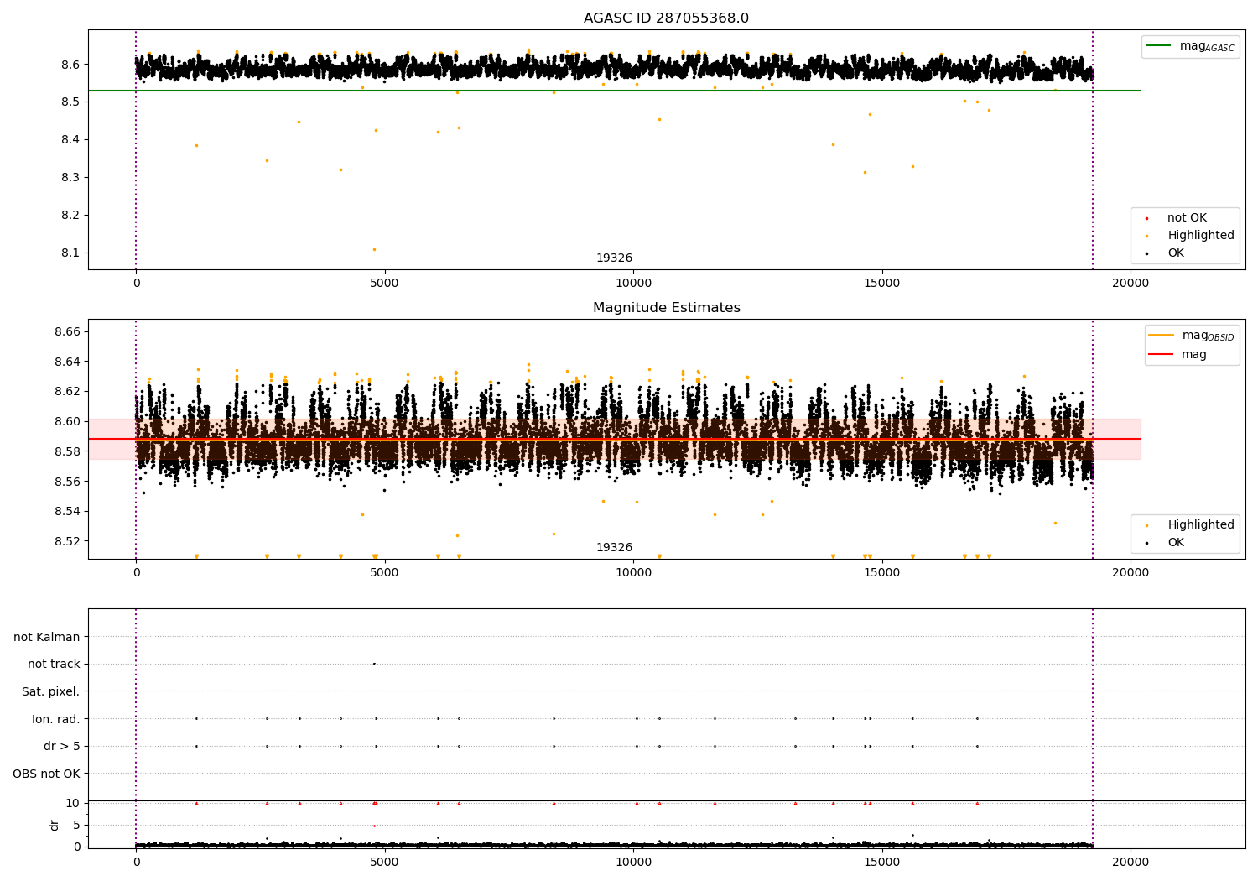Click the lowest orange outlier in the top plot
The image size is (1258, 881).
pos(374,249)
